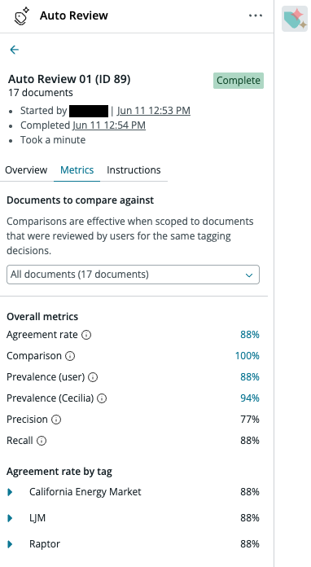311x567 pixels.
Task: Click info icon next to Comparison
Action: coord(70,356)
